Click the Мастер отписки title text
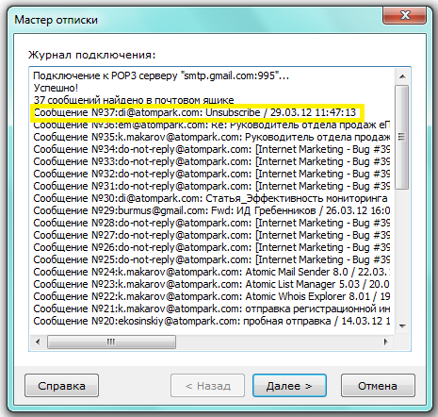 (x=57, y=20)
